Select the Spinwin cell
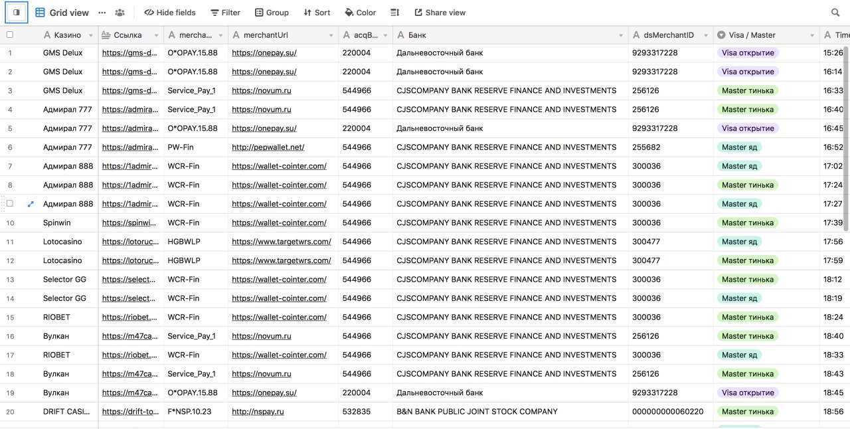This screenshot has width=850, height=429. (65, 223)
